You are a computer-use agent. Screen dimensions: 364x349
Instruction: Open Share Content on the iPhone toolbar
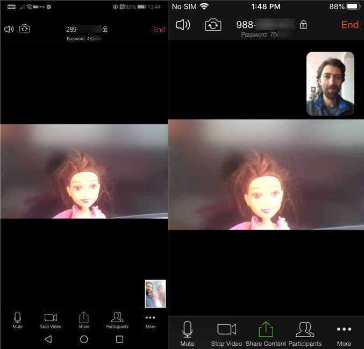tap(266, 334)
